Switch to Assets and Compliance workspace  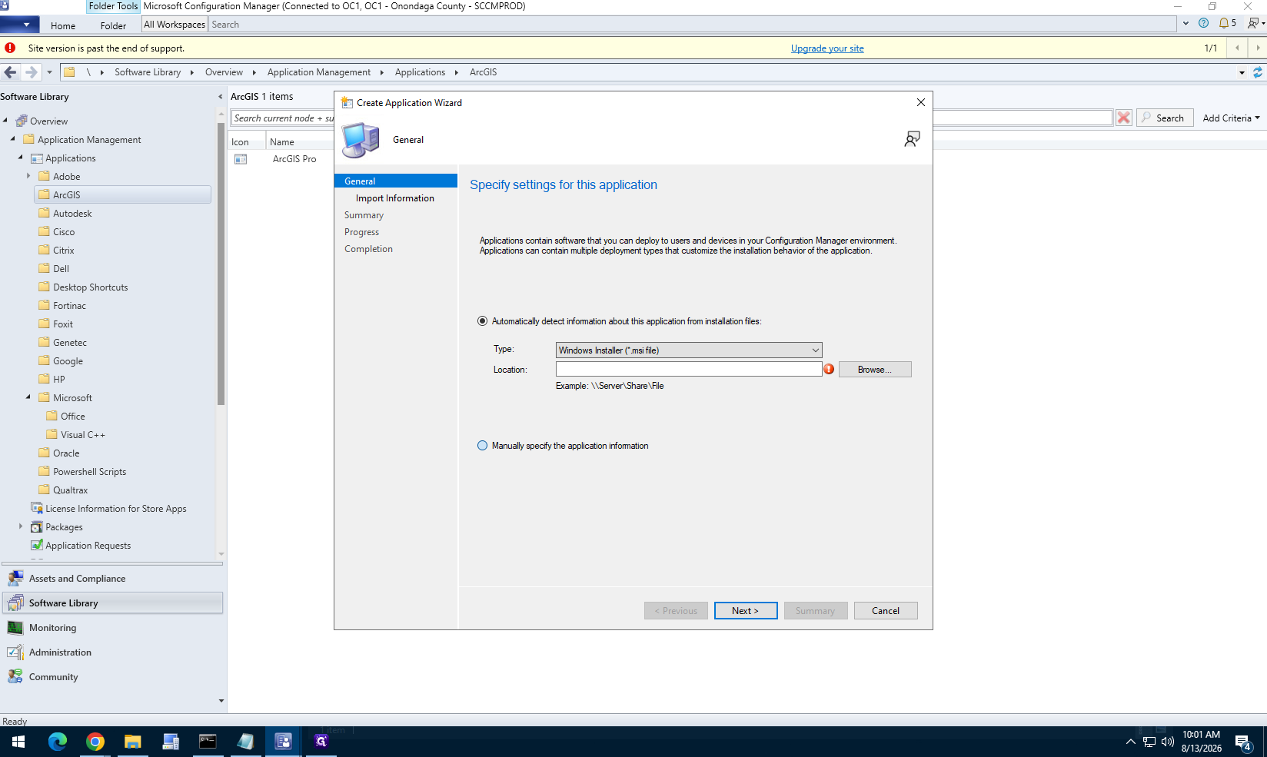(113, 579)
